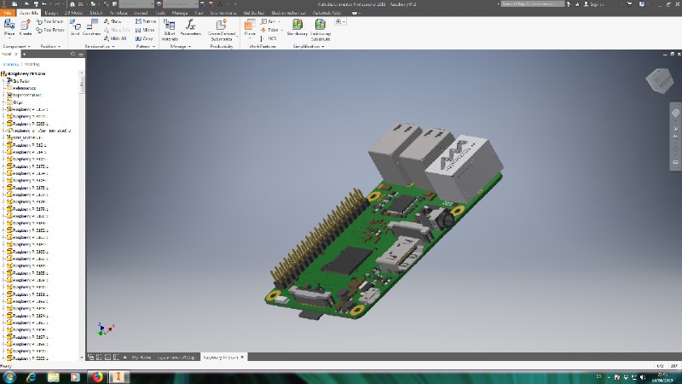Click the ViewCube in the viewport
The image size is (682, 384).
[x=658, y=81]
